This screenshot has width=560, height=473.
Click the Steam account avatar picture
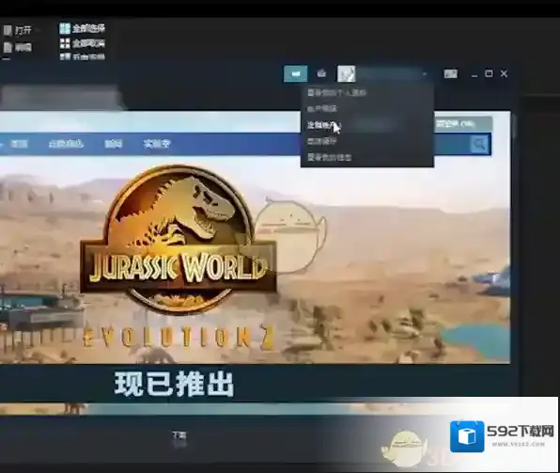tap(347, 73)
